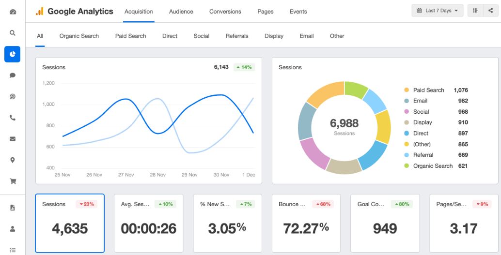Switch to the Audience tab
This screenshot has width=501, height=255.
[181, 12]
